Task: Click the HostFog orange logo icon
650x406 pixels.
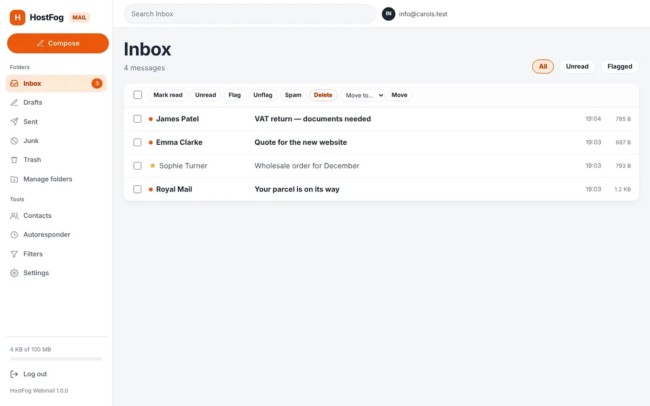Action: click(18, 18)
